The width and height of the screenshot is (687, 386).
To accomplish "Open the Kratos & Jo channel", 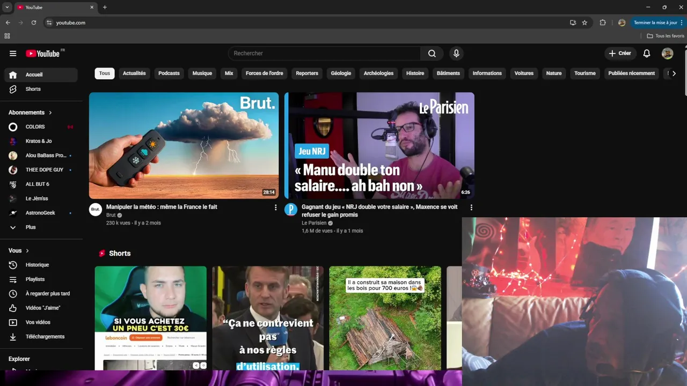I will coord(41,141).
